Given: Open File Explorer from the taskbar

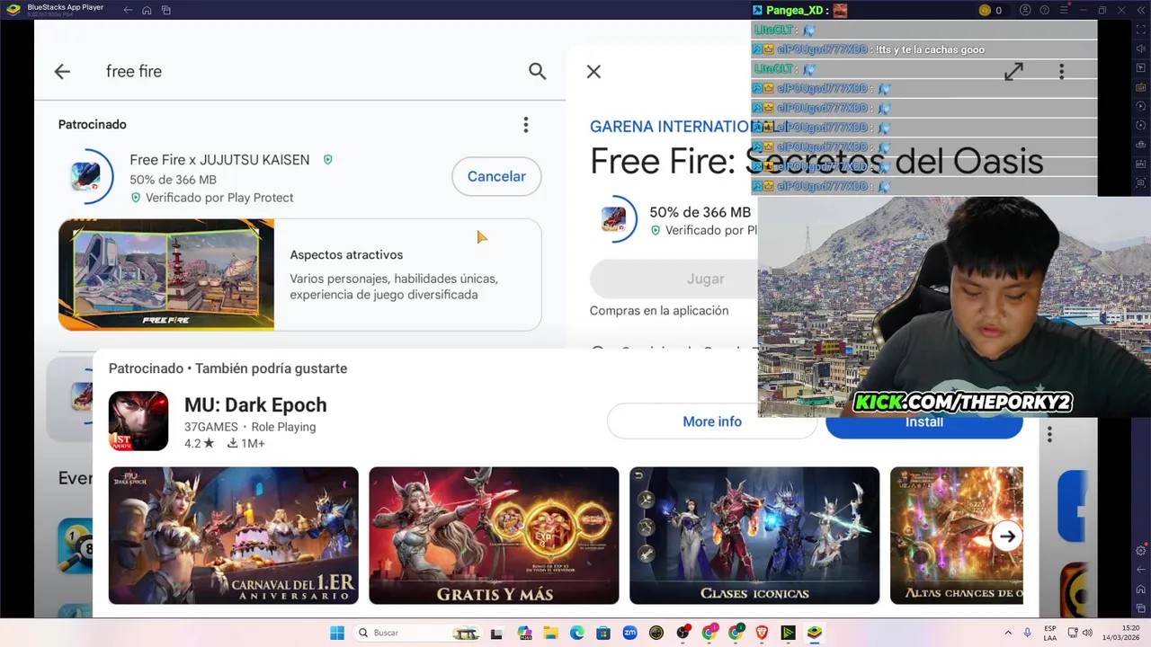Looking at the screenshot, I should click(550, 633).
